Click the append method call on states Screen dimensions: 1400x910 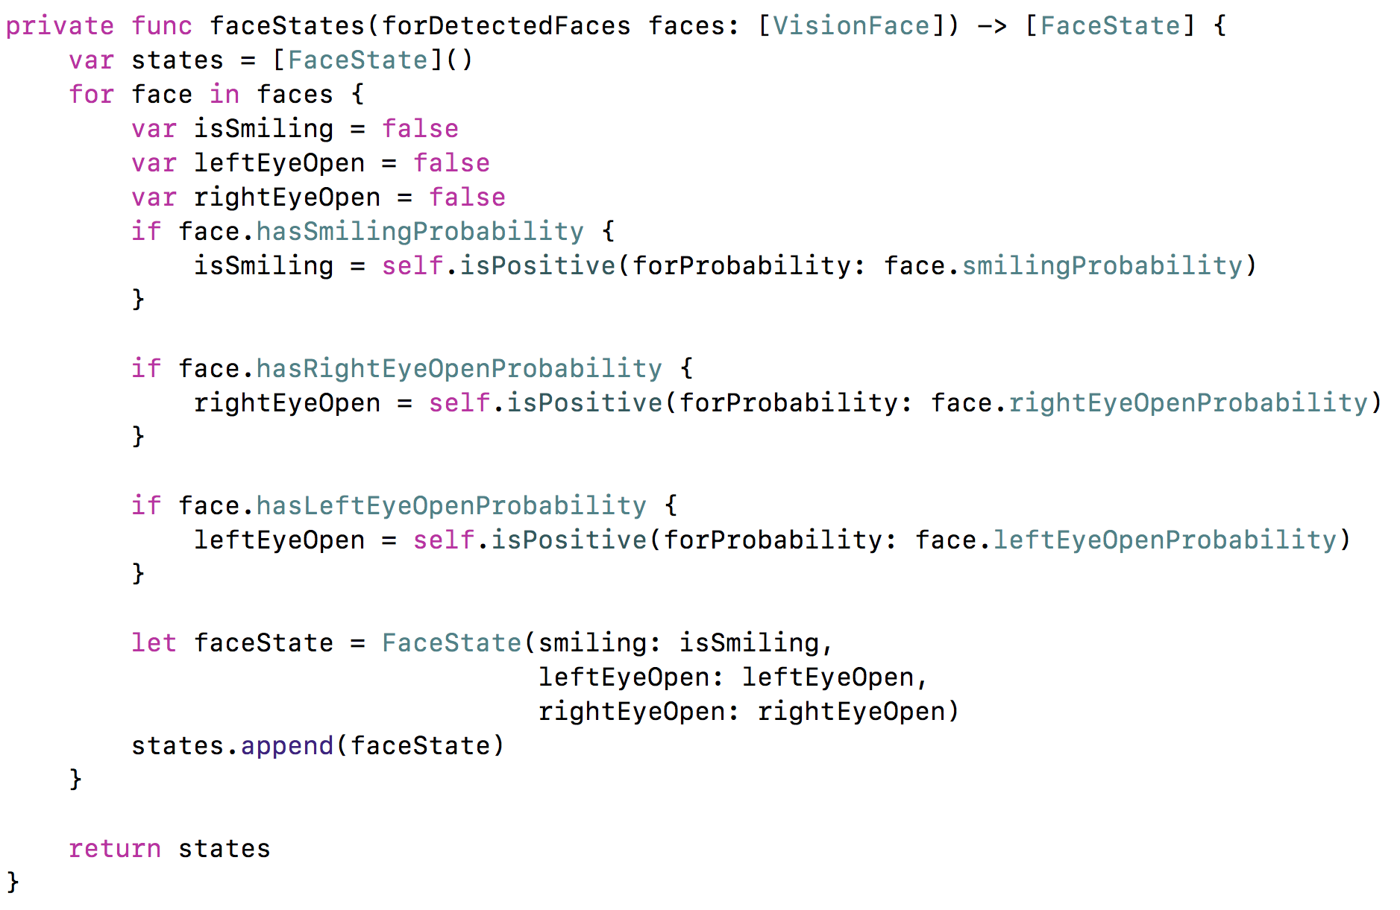pos(286,746)
